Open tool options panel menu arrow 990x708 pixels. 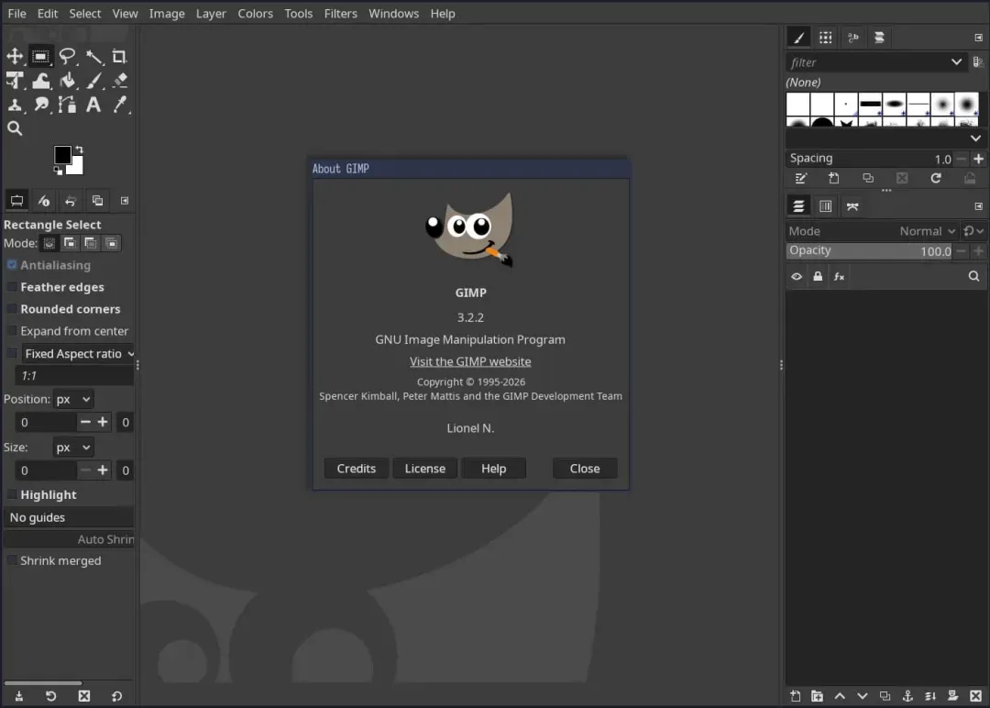point(125,201)
